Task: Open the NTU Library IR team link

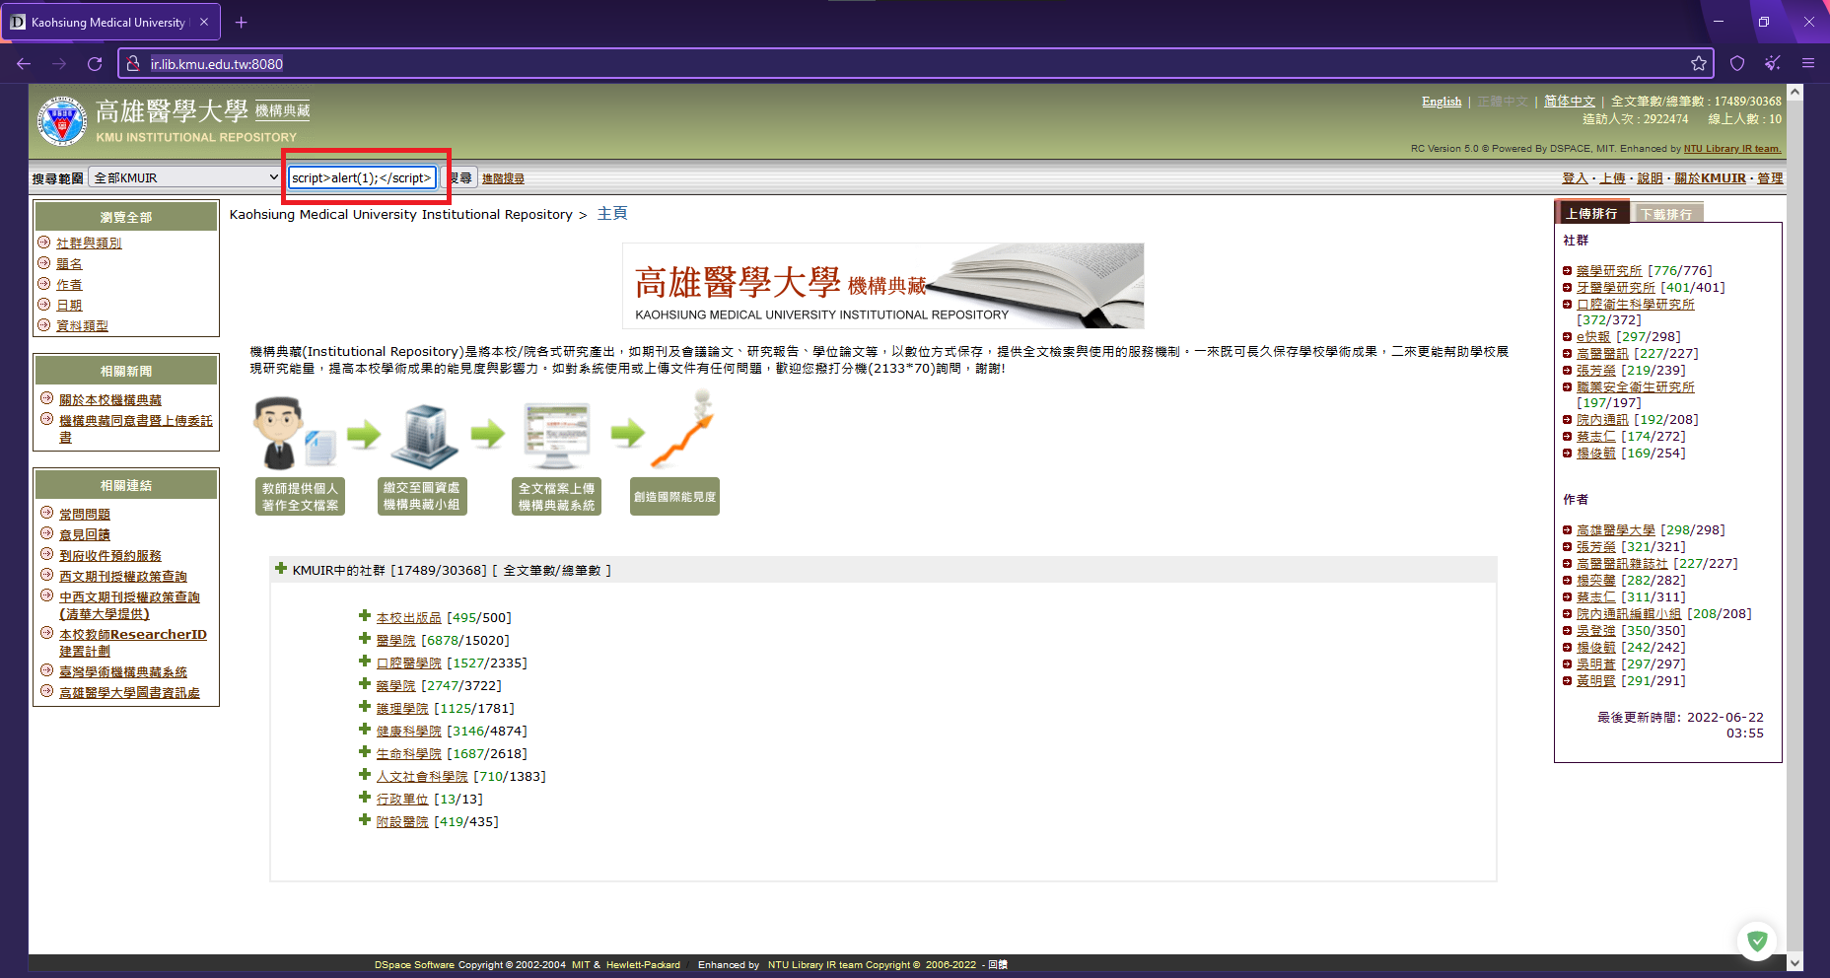Action: pyautogui.click(x=1732, y=149)
